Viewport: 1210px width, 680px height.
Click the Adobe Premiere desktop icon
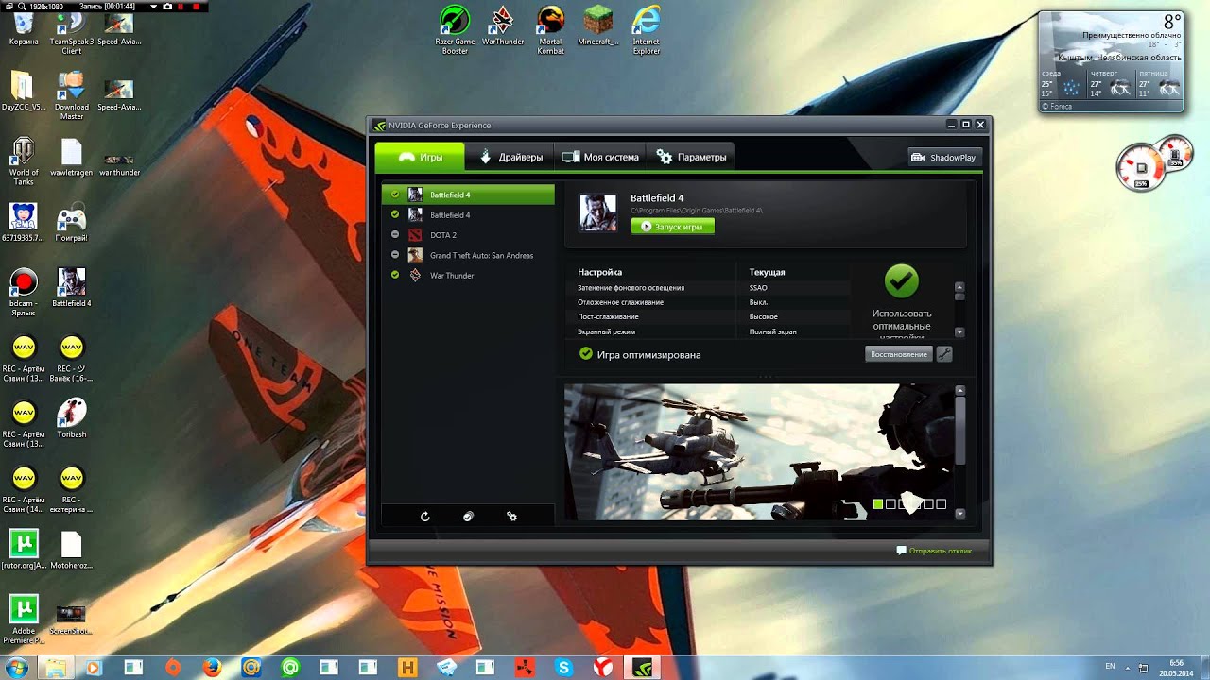[x=24, y=619]
